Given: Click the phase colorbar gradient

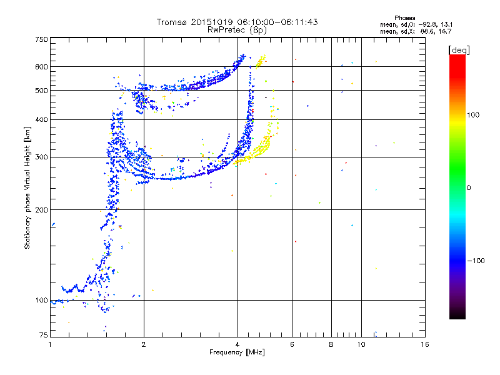Looking at the screenshot, I should [457, 186].
